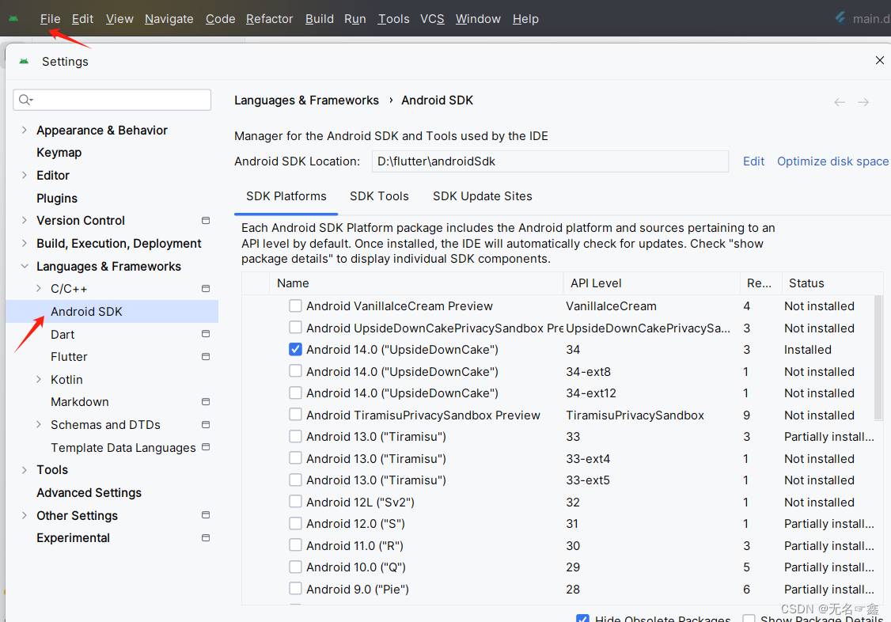
Task: Uncheck Android 14.0 API 34 checkbox
Action: (x=295, y=349)
